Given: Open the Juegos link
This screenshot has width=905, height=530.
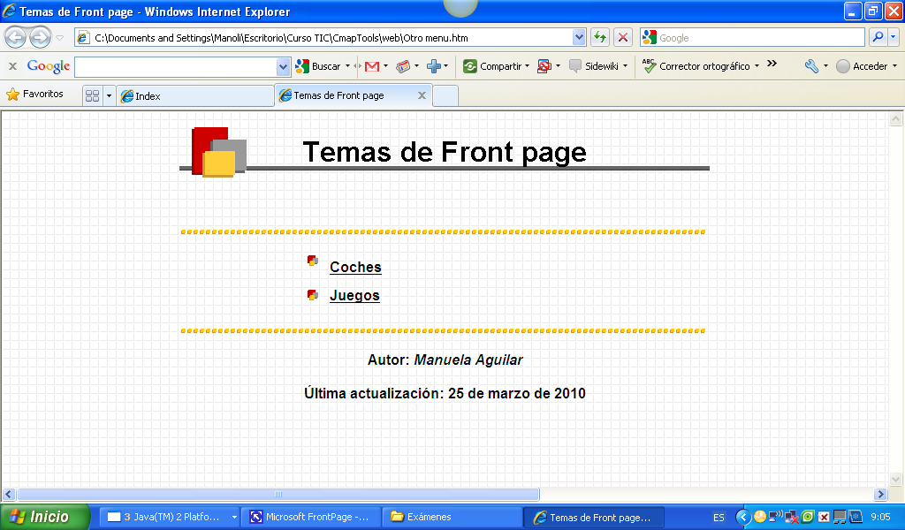Looking at the screenshot, I should coord(354,295).
